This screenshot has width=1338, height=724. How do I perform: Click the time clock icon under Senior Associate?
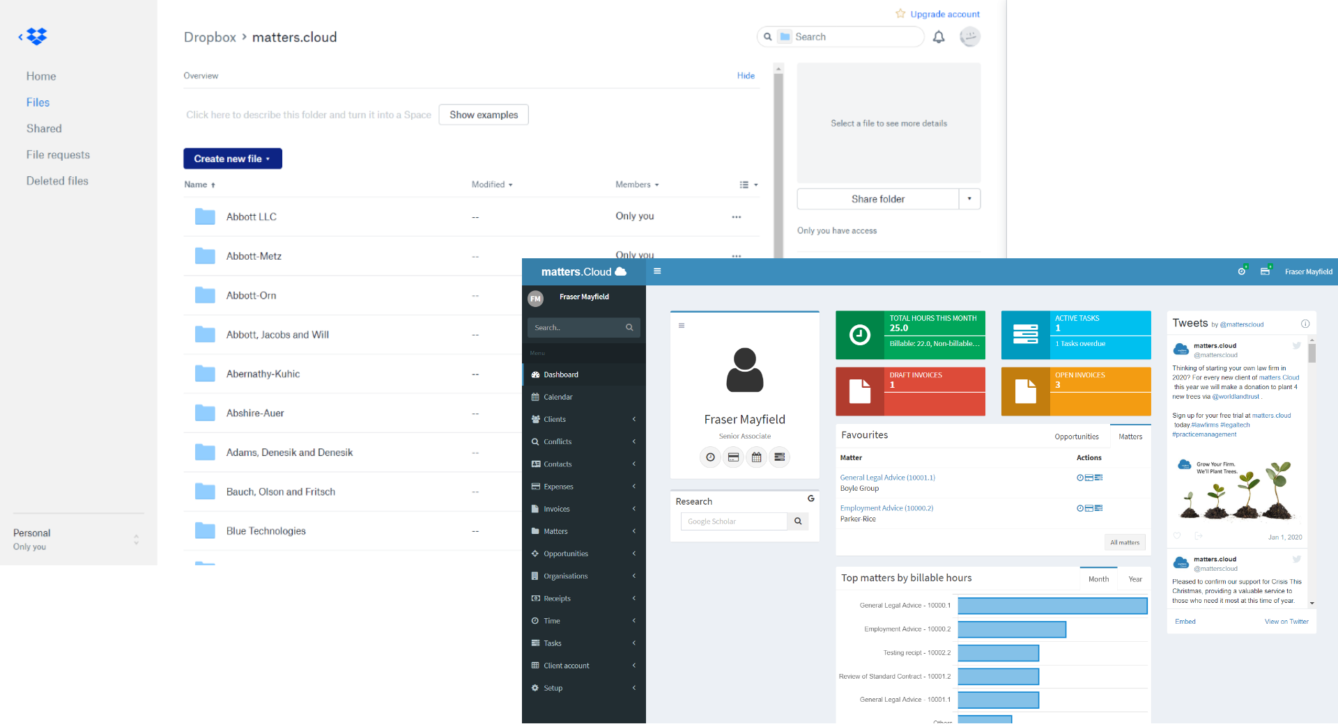pos(710,457)
